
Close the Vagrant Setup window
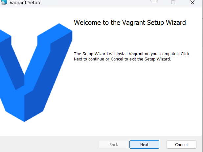pyautogui.click(x=192, y=2)
